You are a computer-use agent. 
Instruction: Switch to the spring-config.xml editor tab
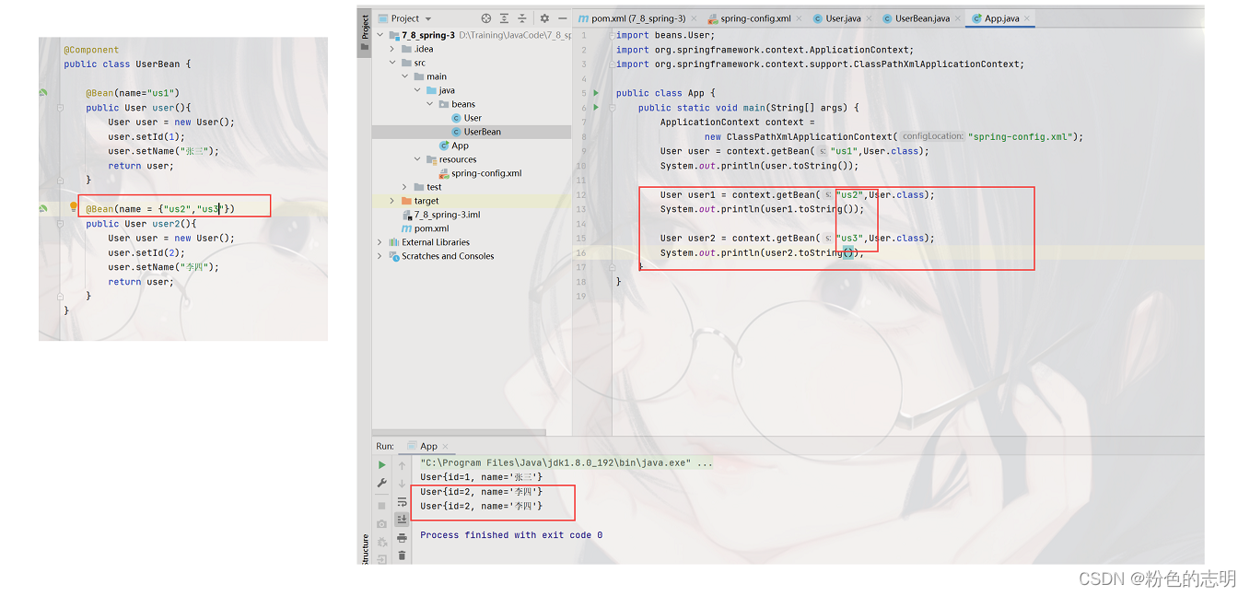(754, 18)
